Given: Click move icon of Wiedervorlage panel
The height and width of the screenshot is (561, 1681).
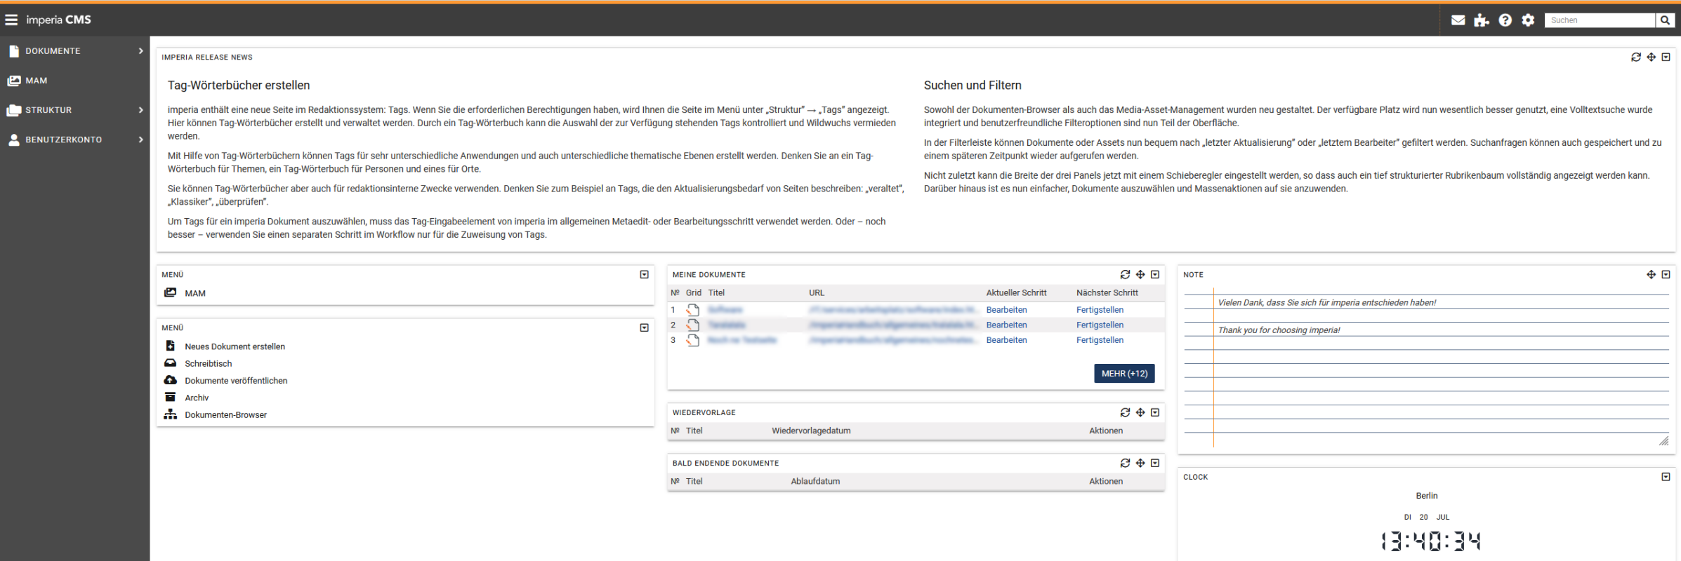Looking at the screenshot, I should tap(1140, 413).
